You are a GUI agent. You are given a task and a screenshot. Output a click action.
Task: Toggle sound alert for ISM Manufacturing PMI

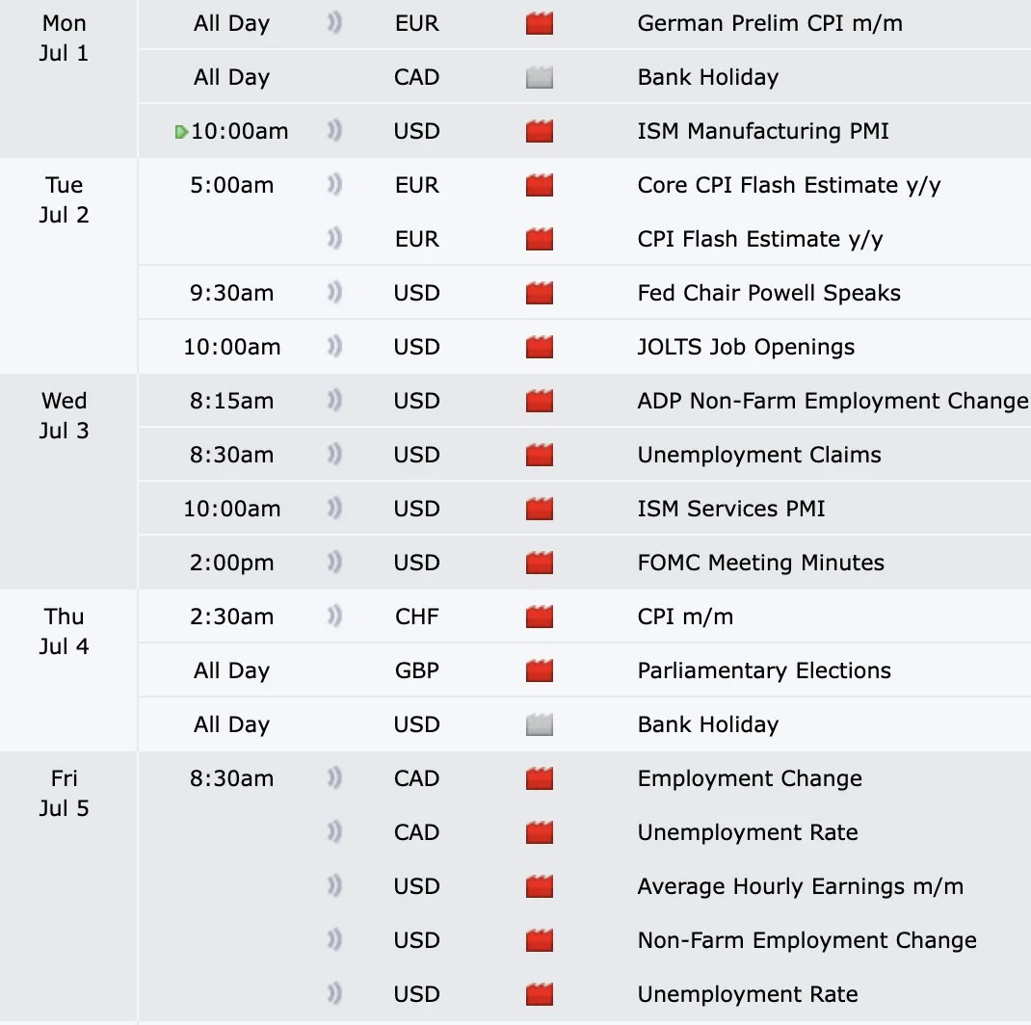(334, 130)
